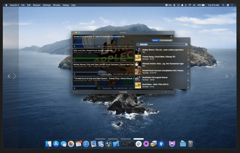Open Spotlight search in menu bar

tap(223, 5)
